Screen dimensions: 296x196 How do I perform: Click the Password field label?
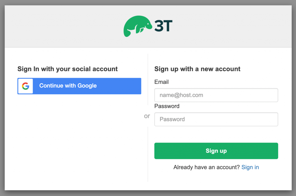click(x=167, y=106)
